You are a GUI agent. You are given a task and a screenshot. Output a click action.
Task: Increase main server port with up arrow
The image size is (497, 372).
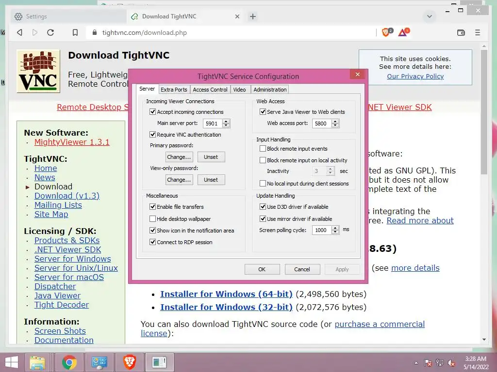[226, 121]
